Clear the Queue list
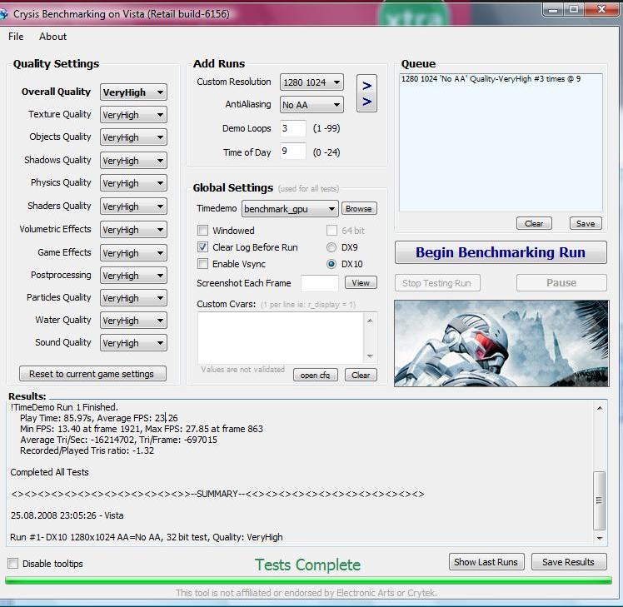 tap(534, 223)
